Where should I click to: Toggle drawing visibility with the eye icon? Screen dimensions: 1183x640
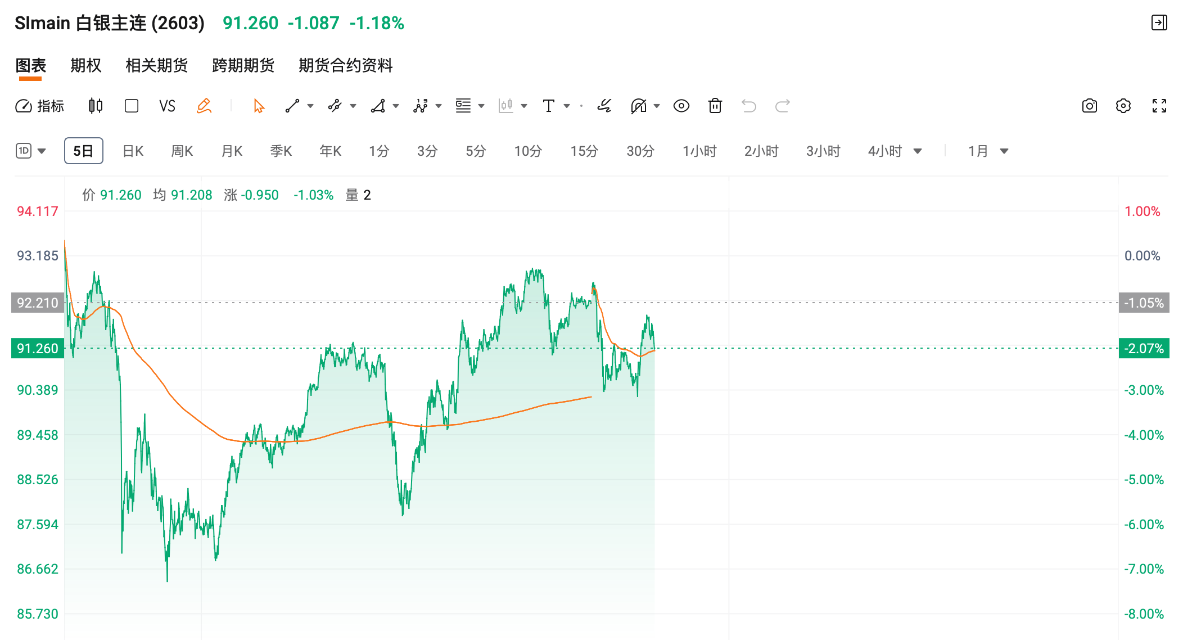[x=681, y=106]
